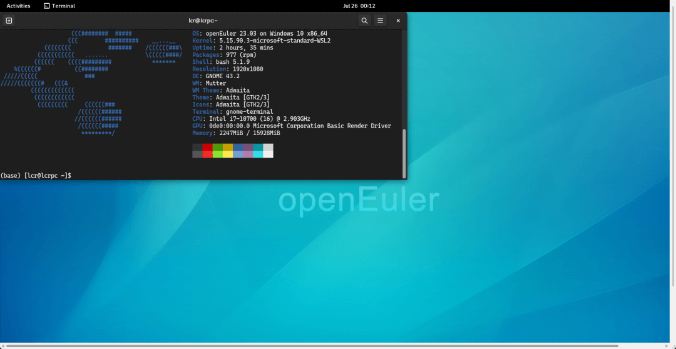Close the terminal window
The width and height of the screenshot is (676, 349).
click(398, 20)
